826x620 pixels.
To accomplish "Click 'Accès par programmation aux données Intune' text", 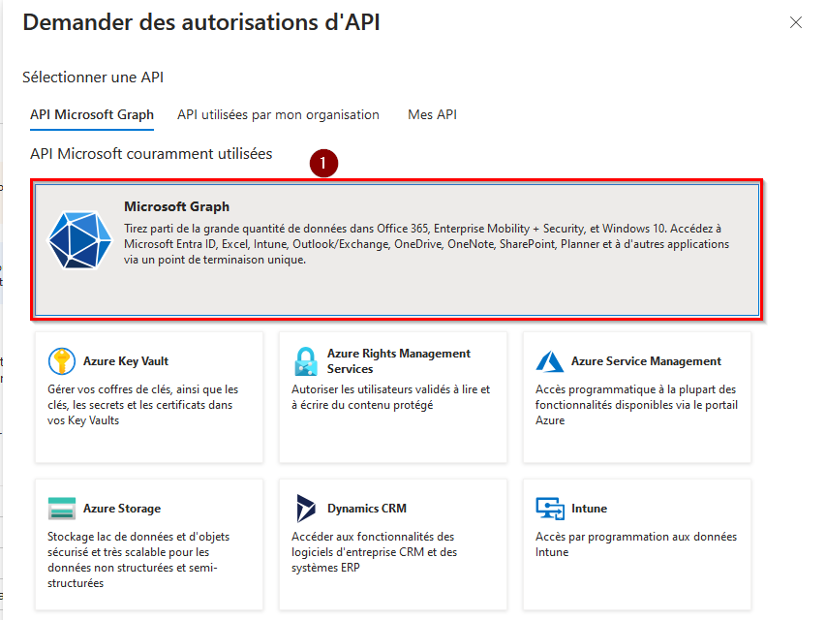I will click(636, 544).
